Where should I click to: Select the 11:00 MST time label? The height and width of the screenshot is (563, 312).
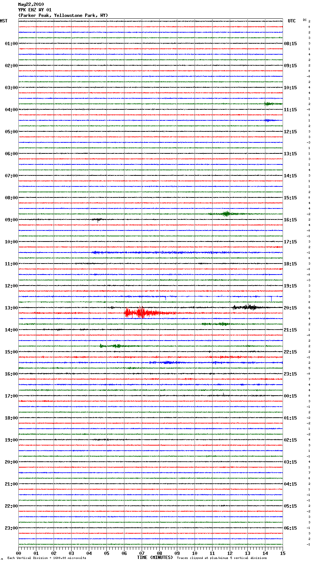11,264
